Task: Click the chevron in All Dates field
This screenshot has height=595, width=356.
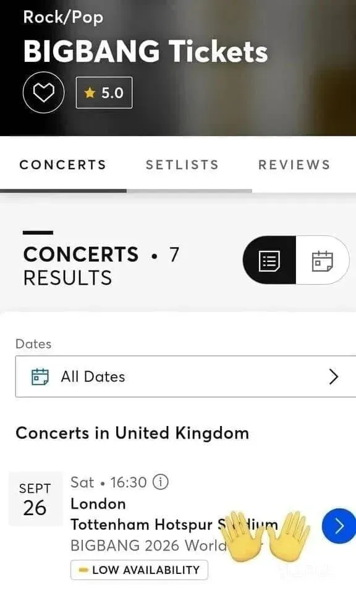Action: coord(333,377)
